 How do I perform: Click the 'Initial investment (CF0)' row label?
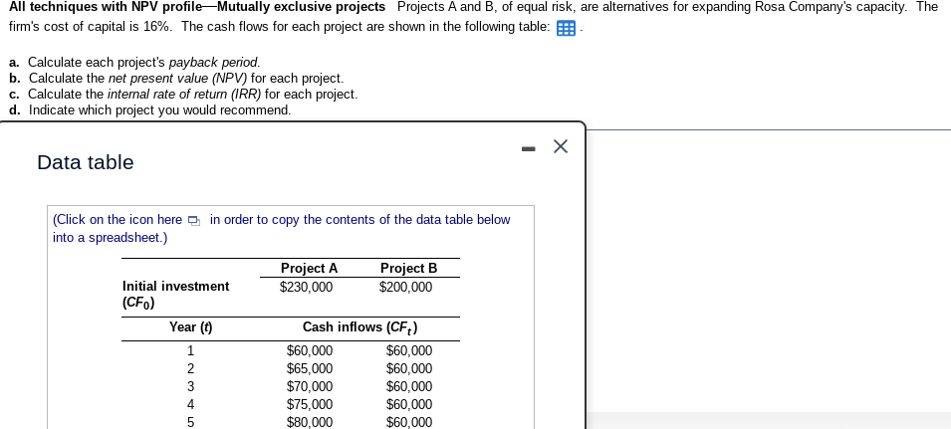coord(176,294)
